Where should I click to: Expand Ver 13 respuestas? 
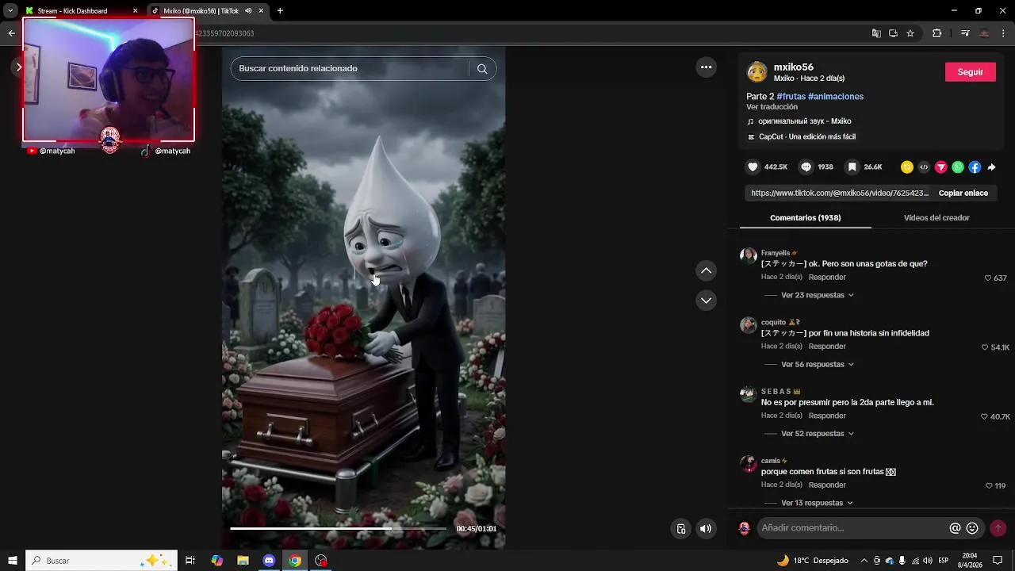(817, 503)
